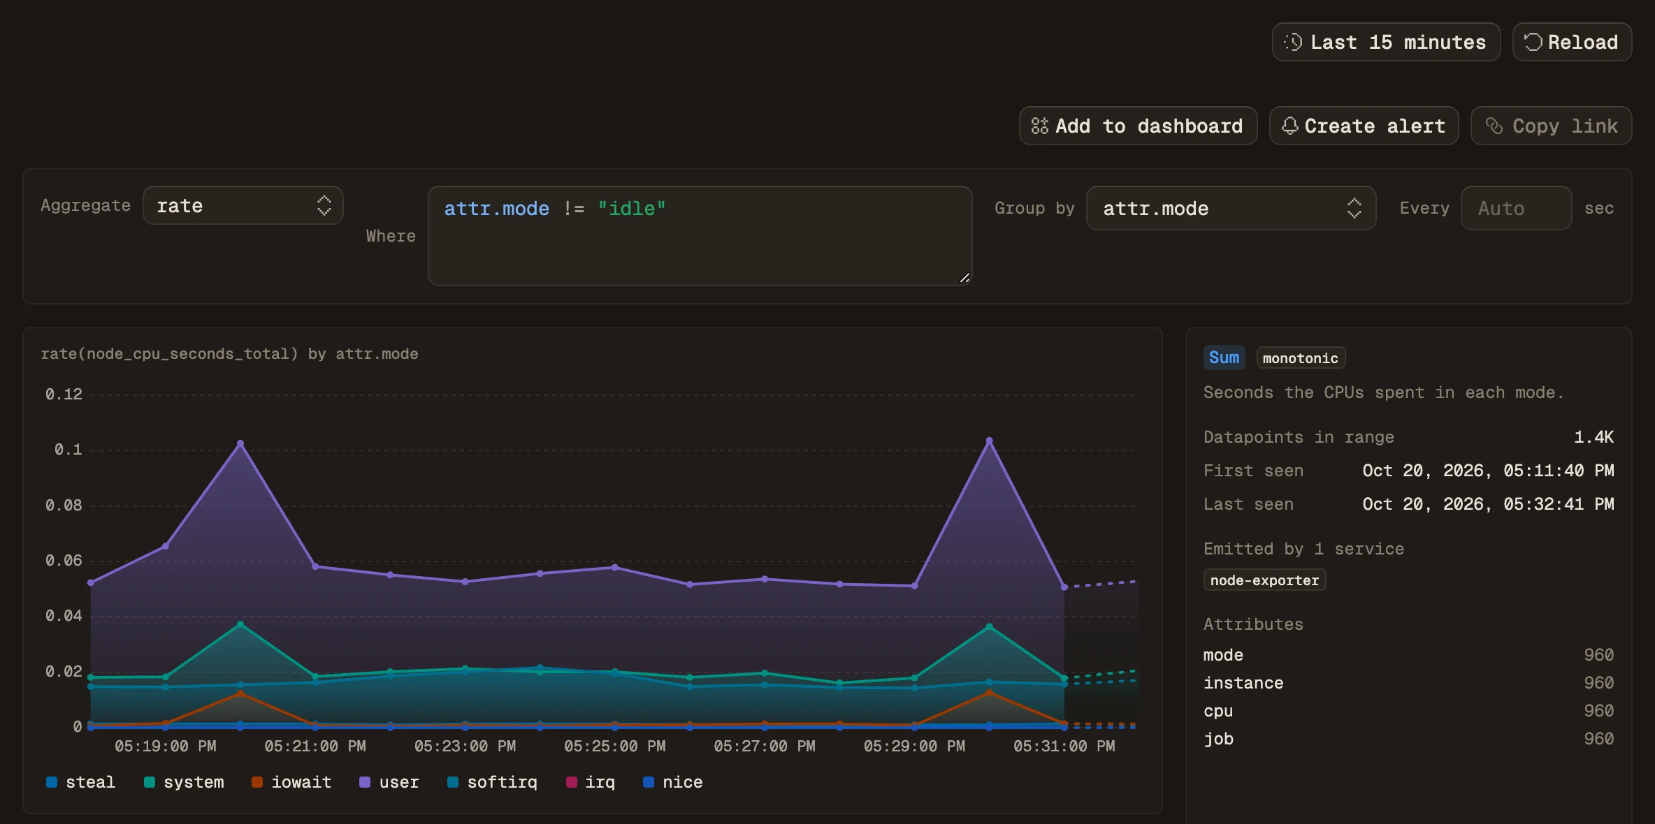Toggle the irq series in legend

click(591, 782)
